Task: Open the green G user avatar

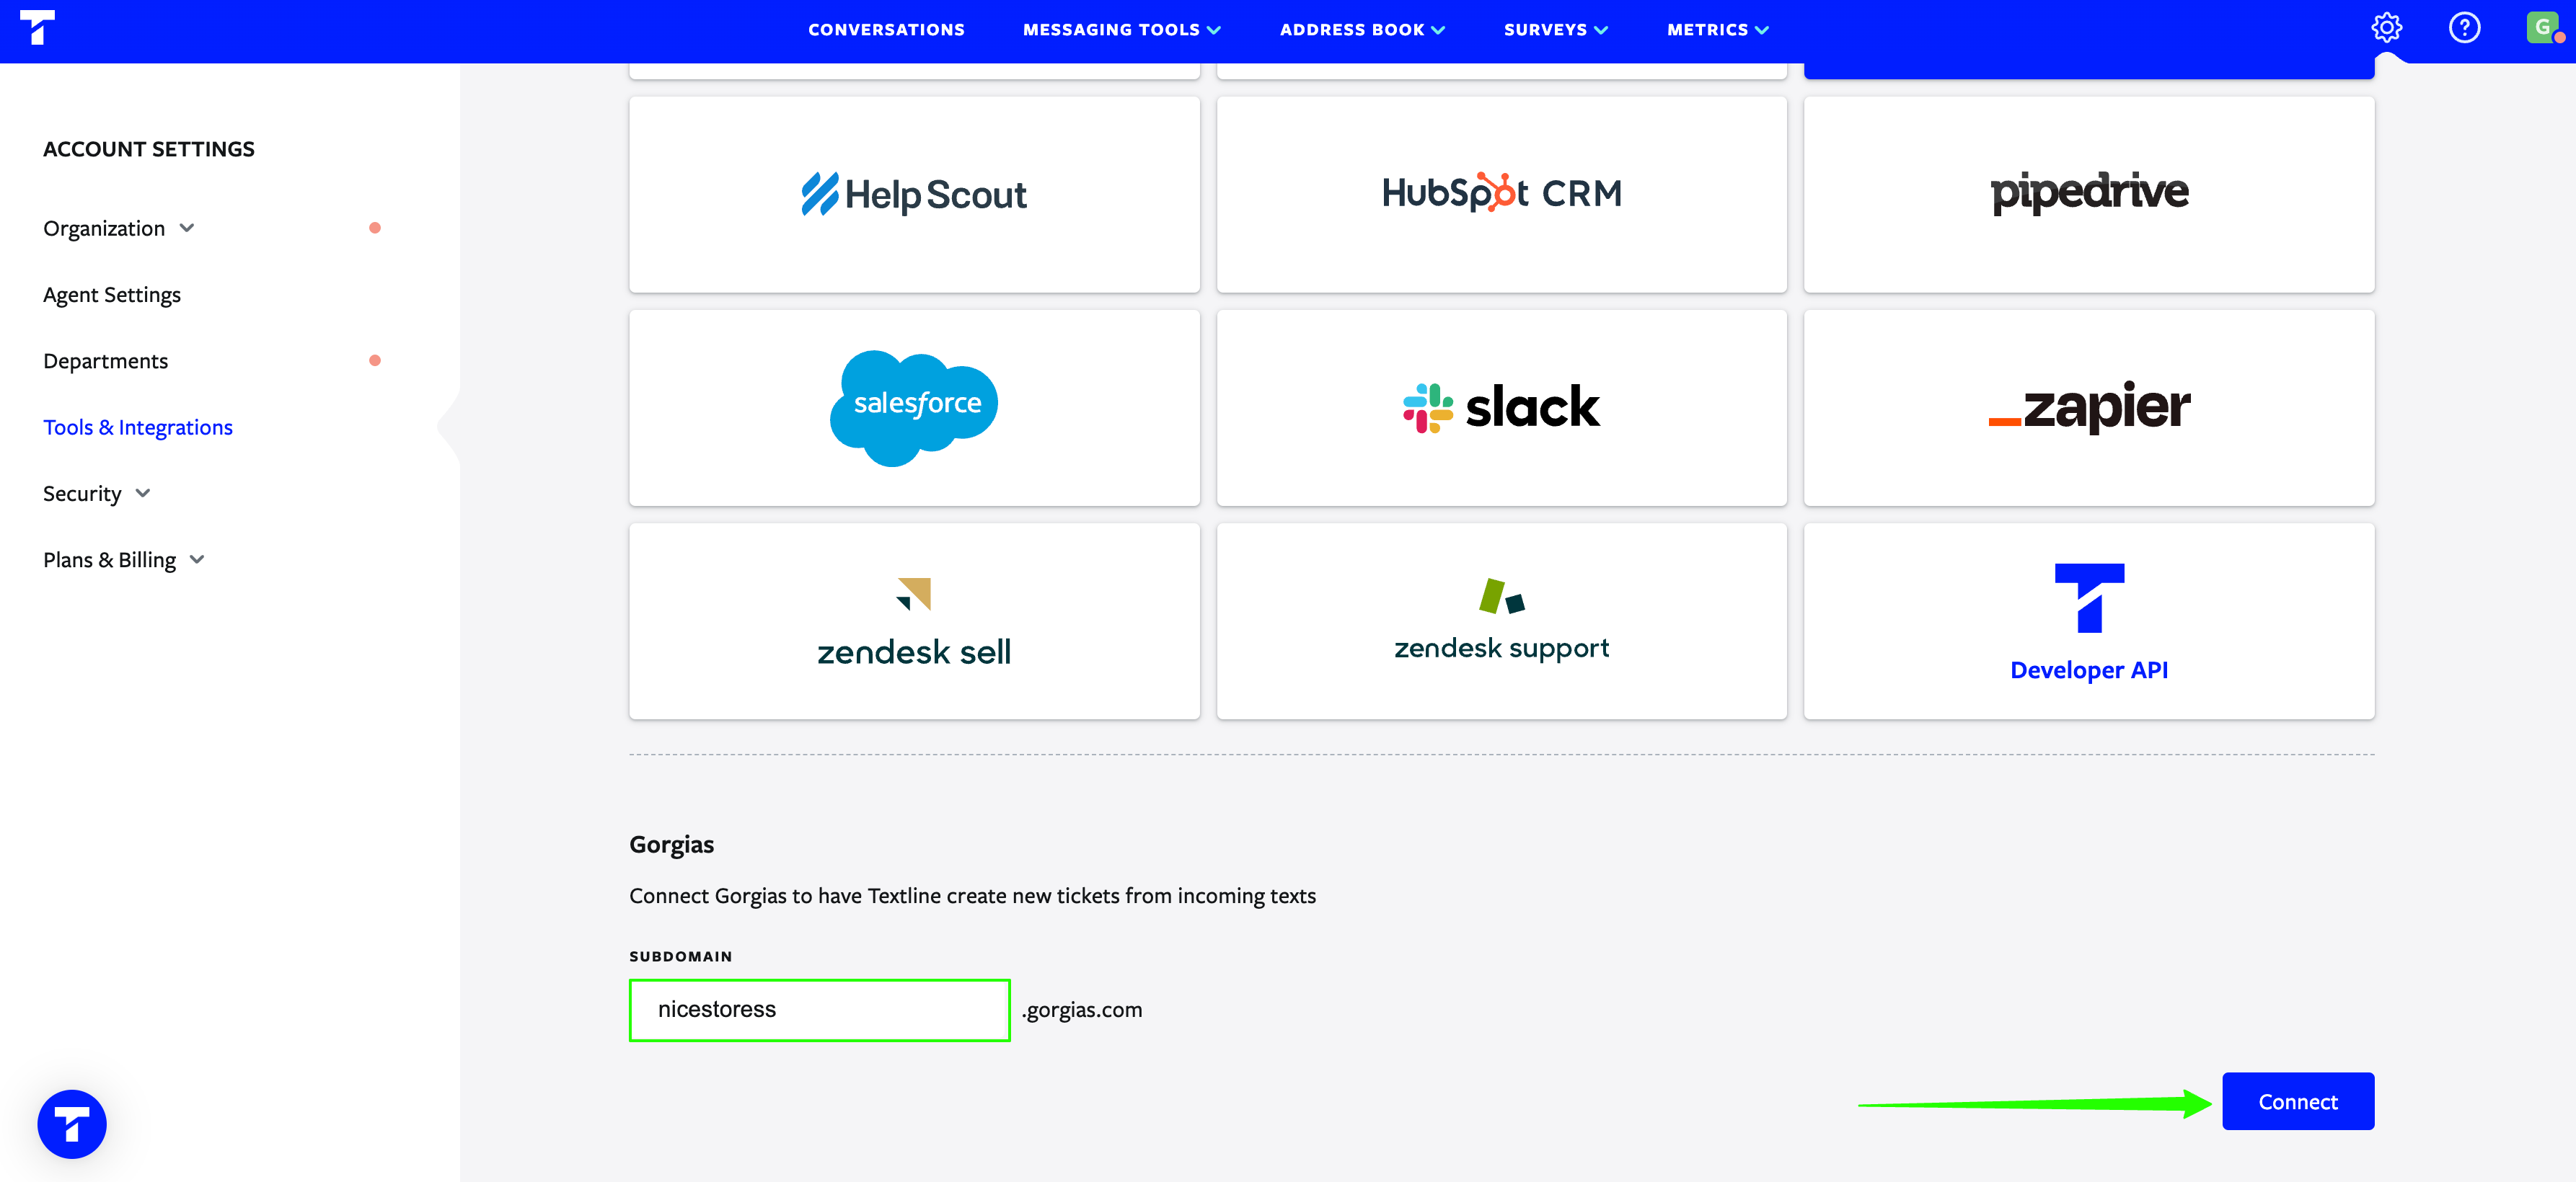Action: 2543,27
